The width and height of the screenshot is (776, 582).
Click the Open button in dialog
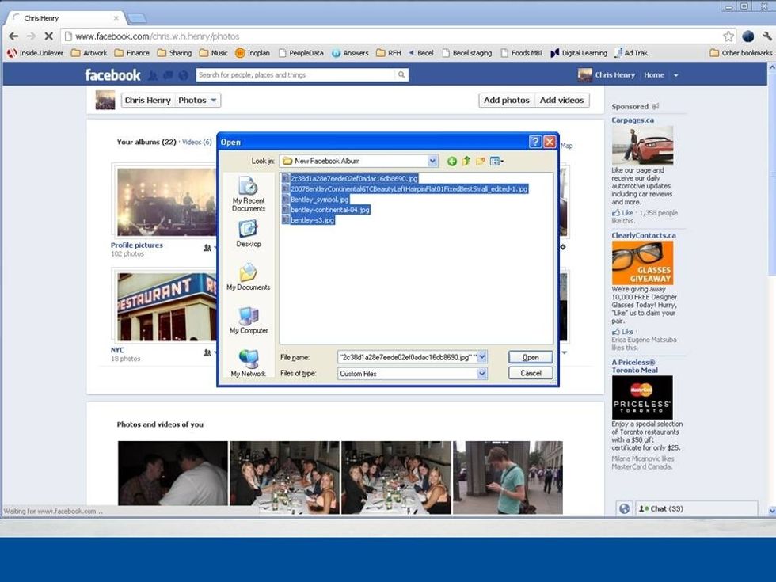pyautogui.click(x=531, y=357)
